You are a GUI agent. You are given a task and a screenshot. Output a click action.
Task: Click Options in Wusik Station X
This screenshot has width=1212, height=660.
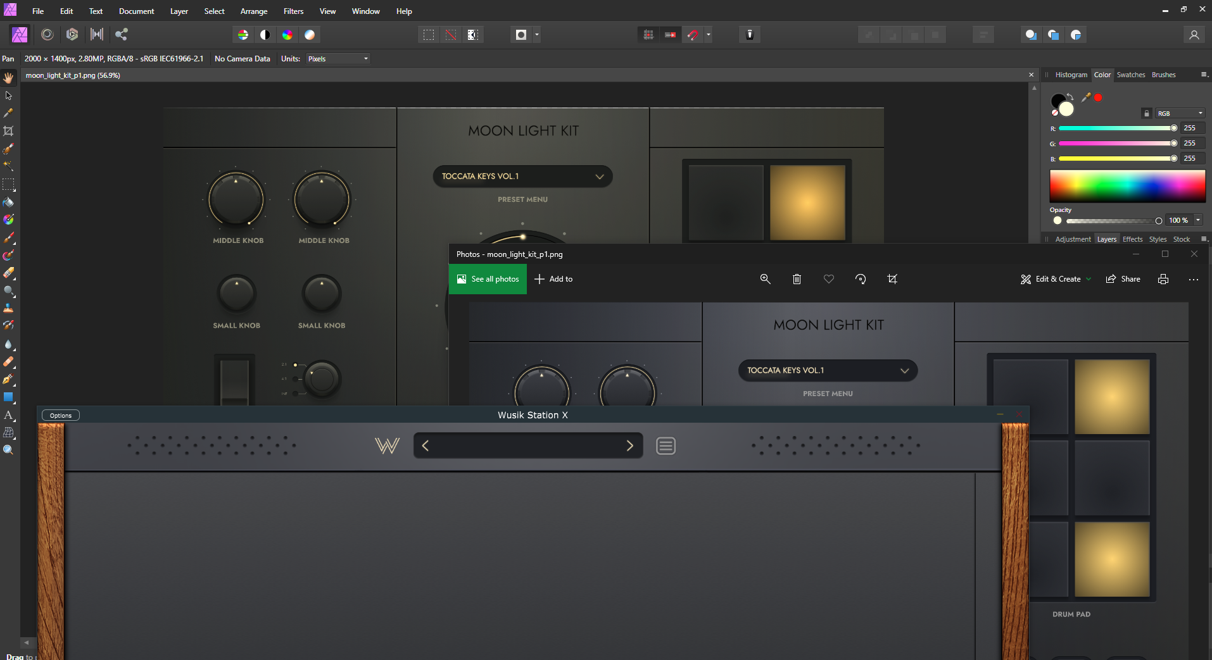pos(61,415)
